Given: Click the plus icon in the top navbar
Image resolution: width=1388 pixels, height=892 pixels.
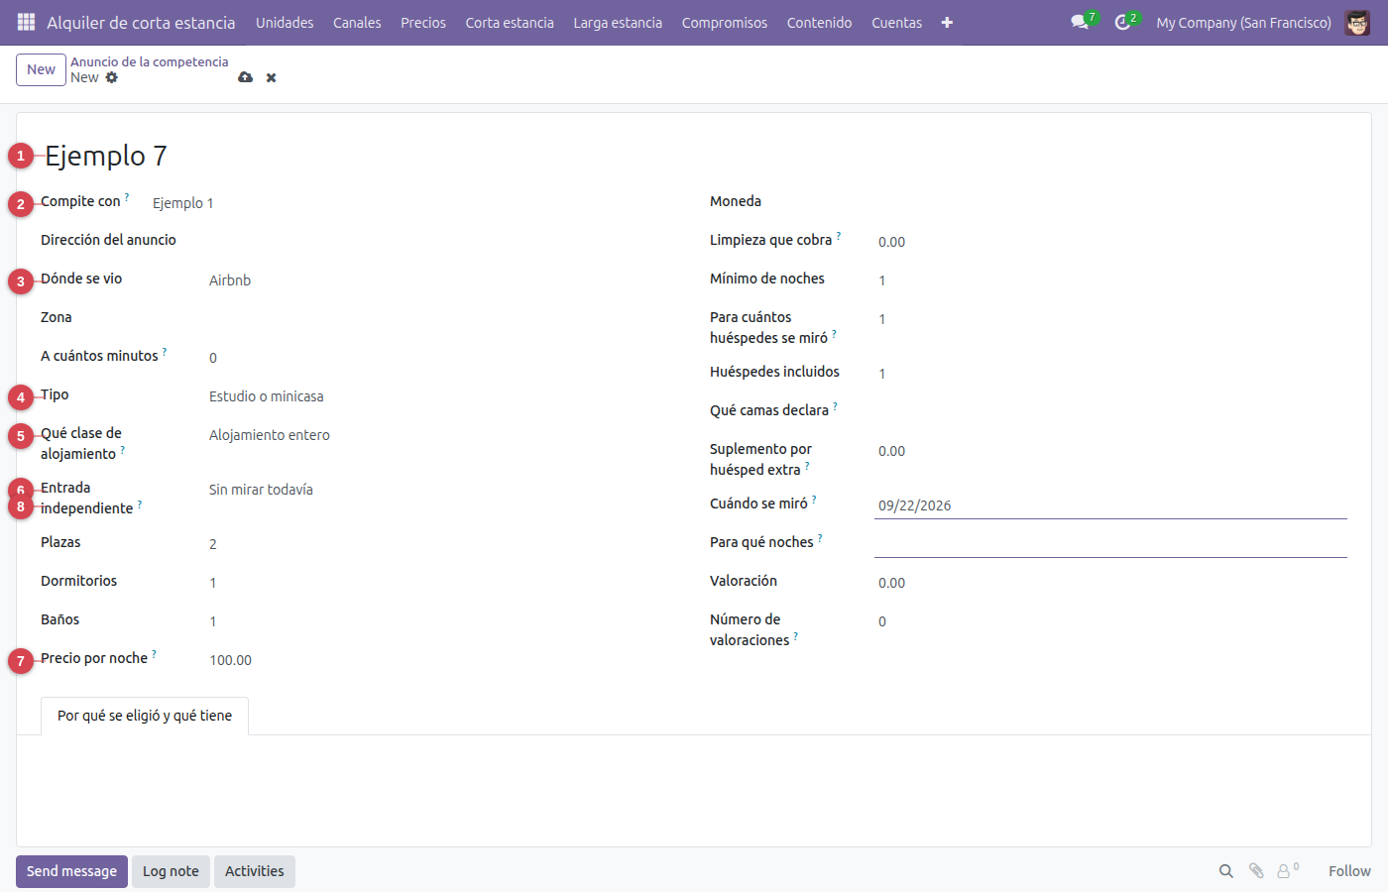Looking at the screenshot, I should tap(947, 22).
